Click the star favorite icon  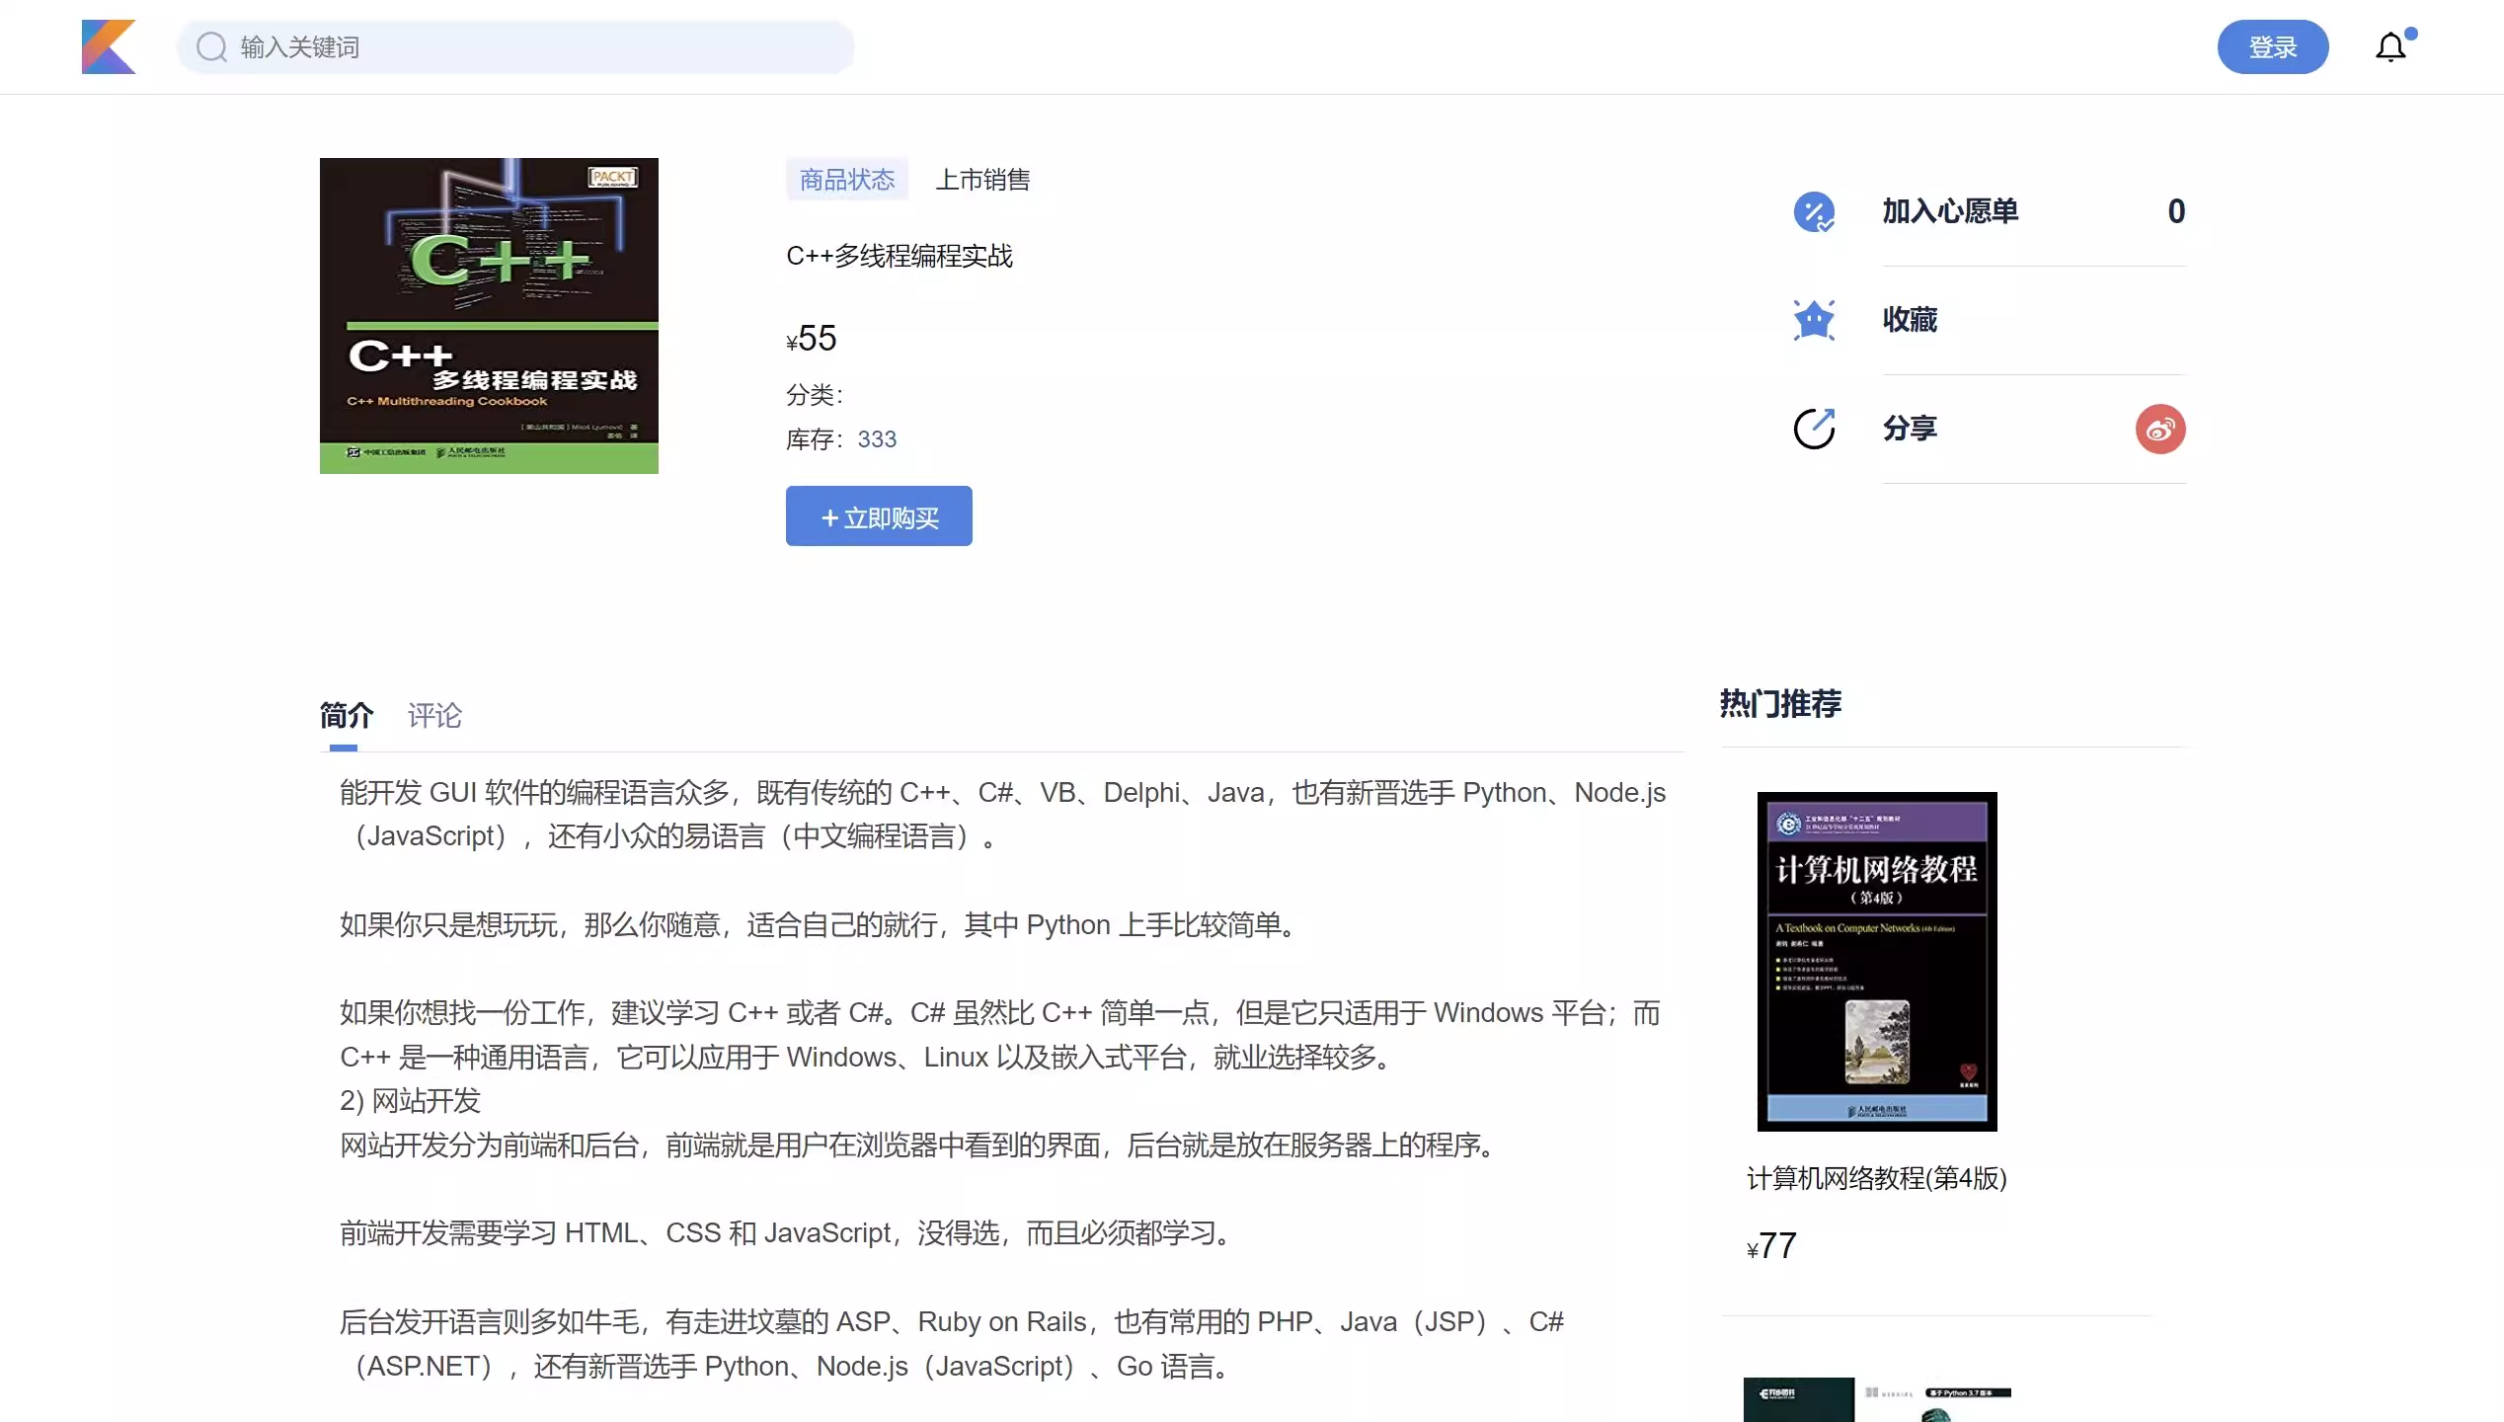(1814, 320)
